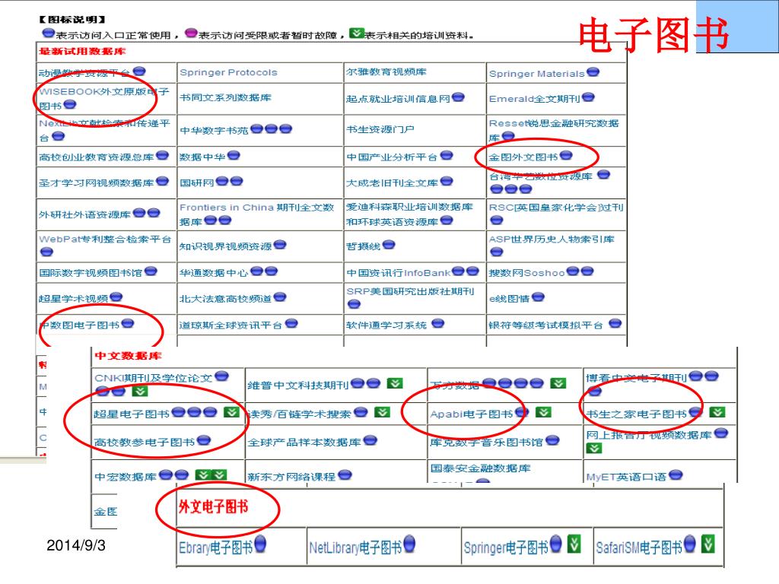Click the blue icon beside Ebrary电子图书
This screenshot has height=584, width=779.
pyautogui.click(x=260, y=544)
